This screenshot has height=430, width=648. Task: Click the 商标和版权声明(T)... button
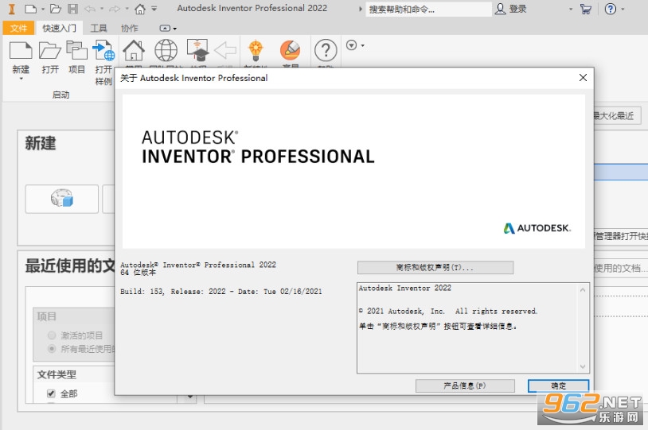[435, 267]
